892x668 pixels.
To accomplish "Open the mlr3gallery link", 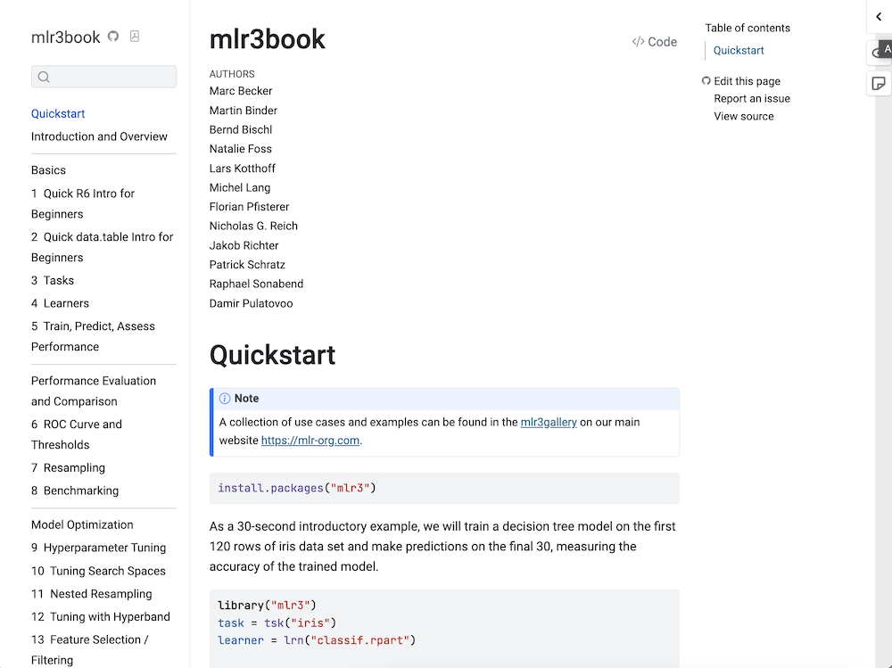I will [549, 423].
